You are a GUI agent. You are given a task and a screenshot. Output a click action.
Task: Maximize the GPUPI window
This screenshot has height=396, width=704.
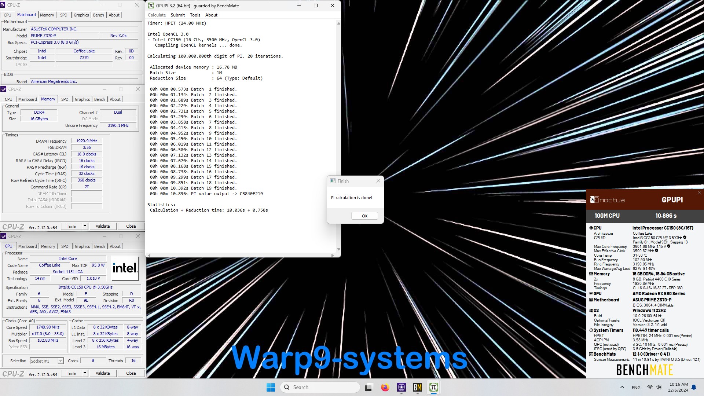316,5
